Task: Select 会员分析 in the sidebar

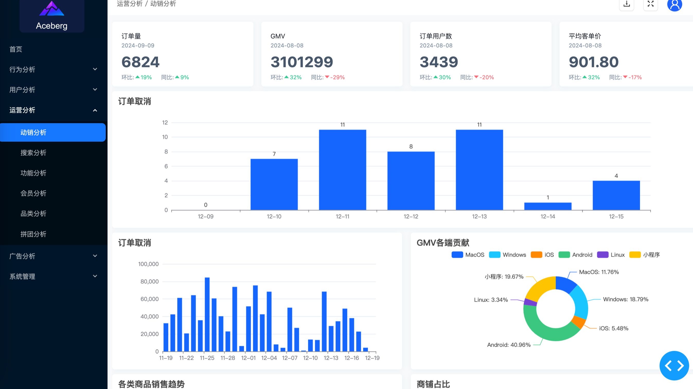Action: (x=33, y=193)
